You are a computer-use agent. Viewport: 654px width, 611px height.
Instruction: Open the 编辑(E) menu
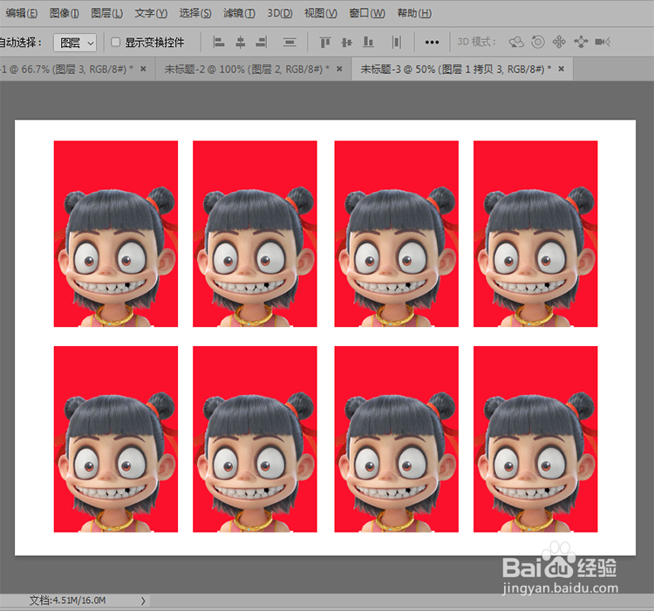point(21,13)
